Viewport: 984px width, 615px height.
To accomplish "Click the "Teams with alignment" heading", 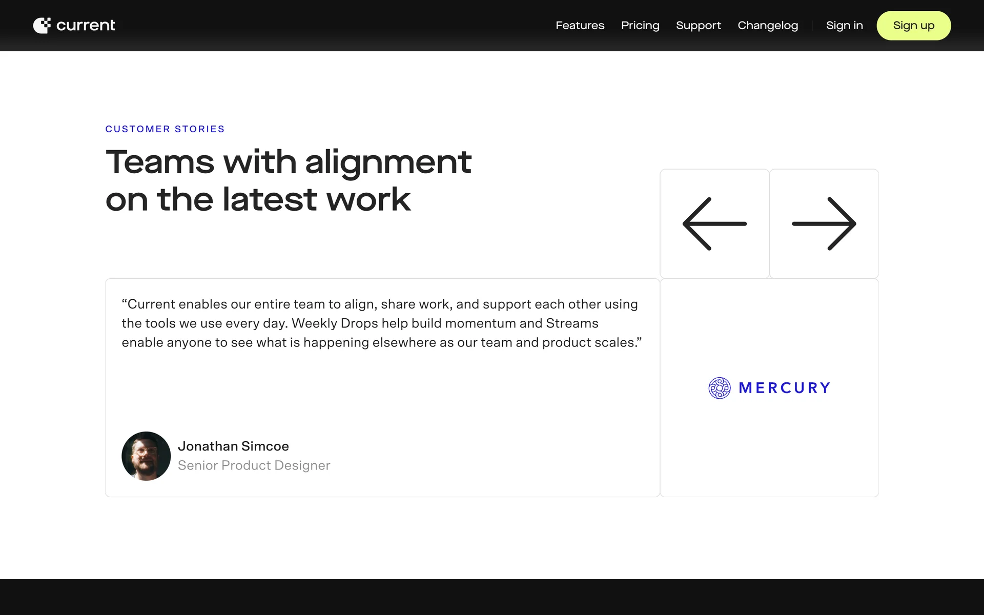I will (x=288, y=162).
